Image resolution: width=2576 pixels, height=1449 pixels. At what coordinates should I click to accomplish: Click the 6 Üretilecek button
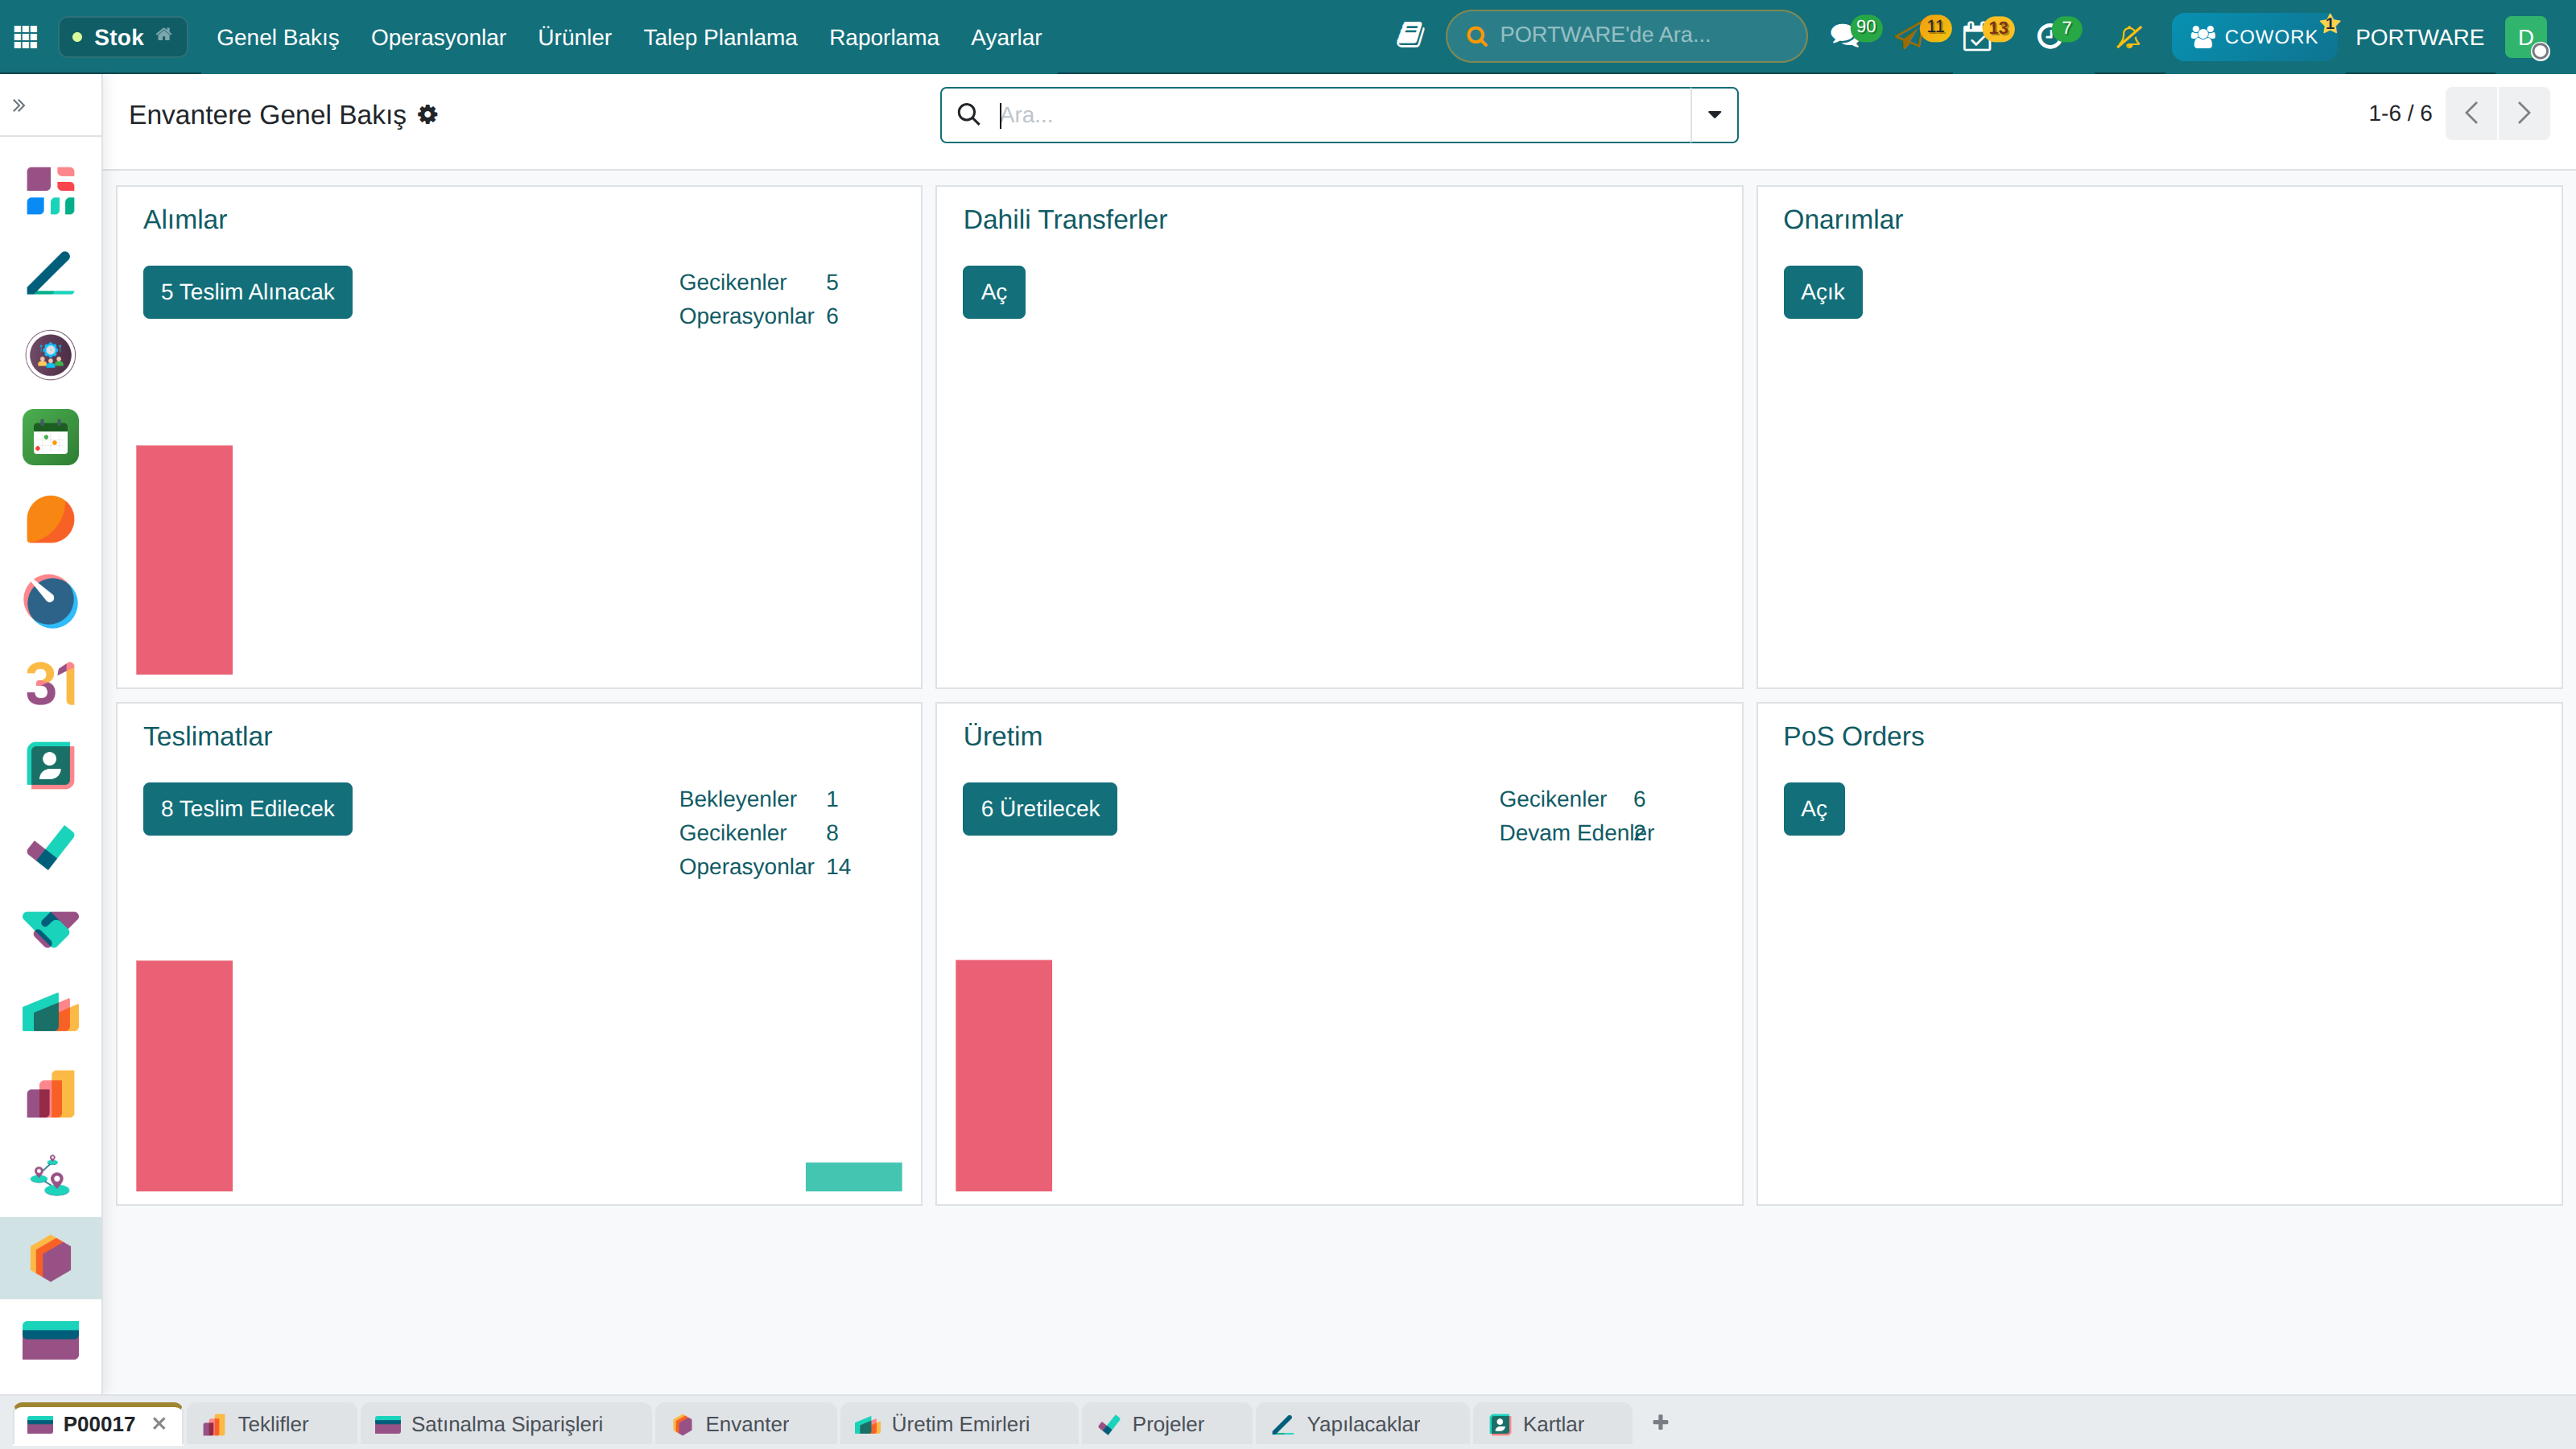tap(1040, 809)
